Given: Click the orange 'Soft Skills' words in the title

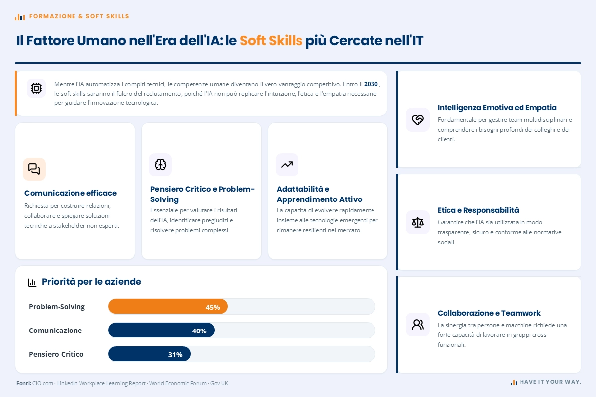Looking at the screenshot, I should click(x=271, y=41).
